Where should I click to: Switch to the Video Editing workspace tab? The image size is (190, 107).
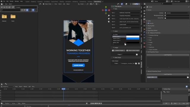pyautogui.click(x=97, y=1)
